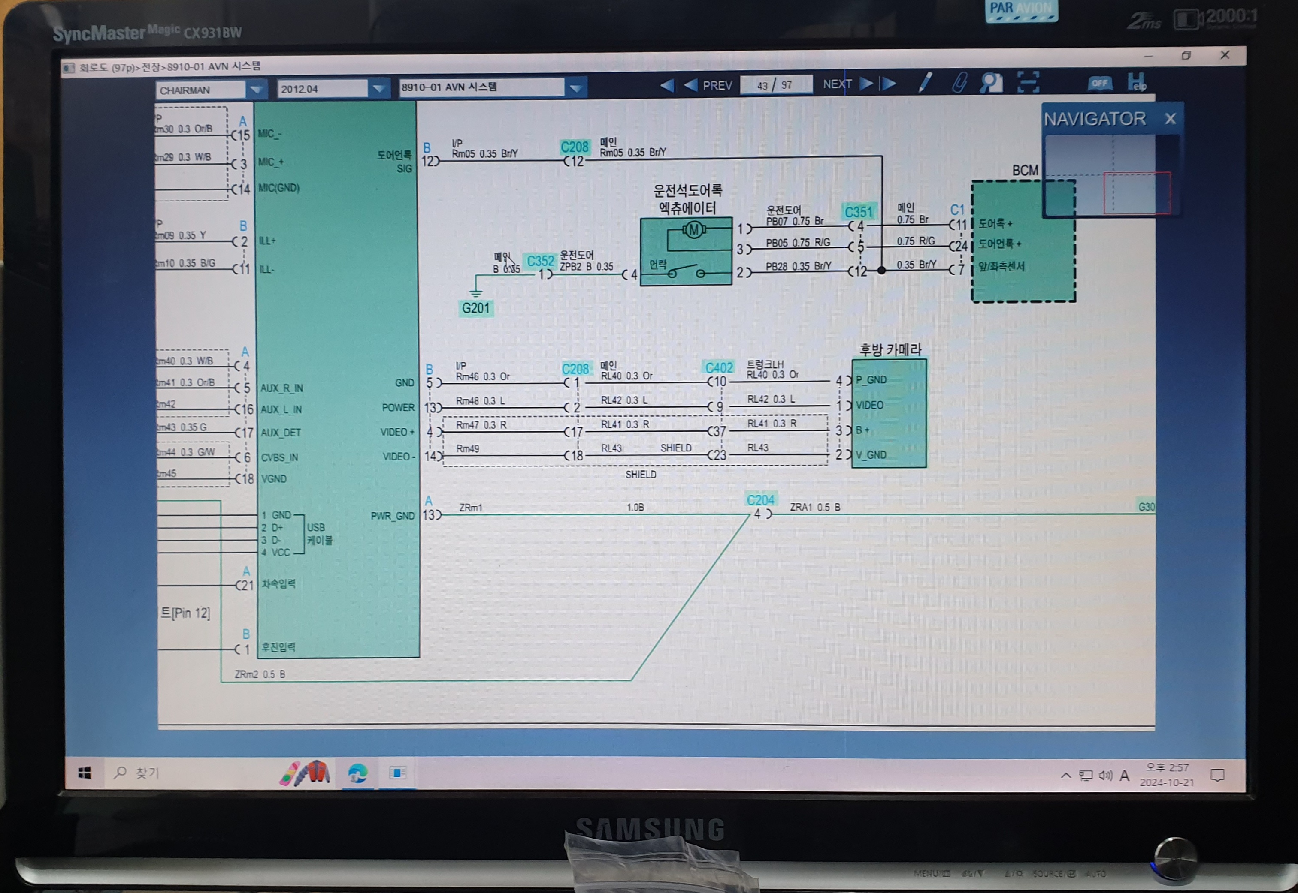1298x893 pixels.
Task: Click wire label PB07 0.75 Br
Action: click(795, 221)
